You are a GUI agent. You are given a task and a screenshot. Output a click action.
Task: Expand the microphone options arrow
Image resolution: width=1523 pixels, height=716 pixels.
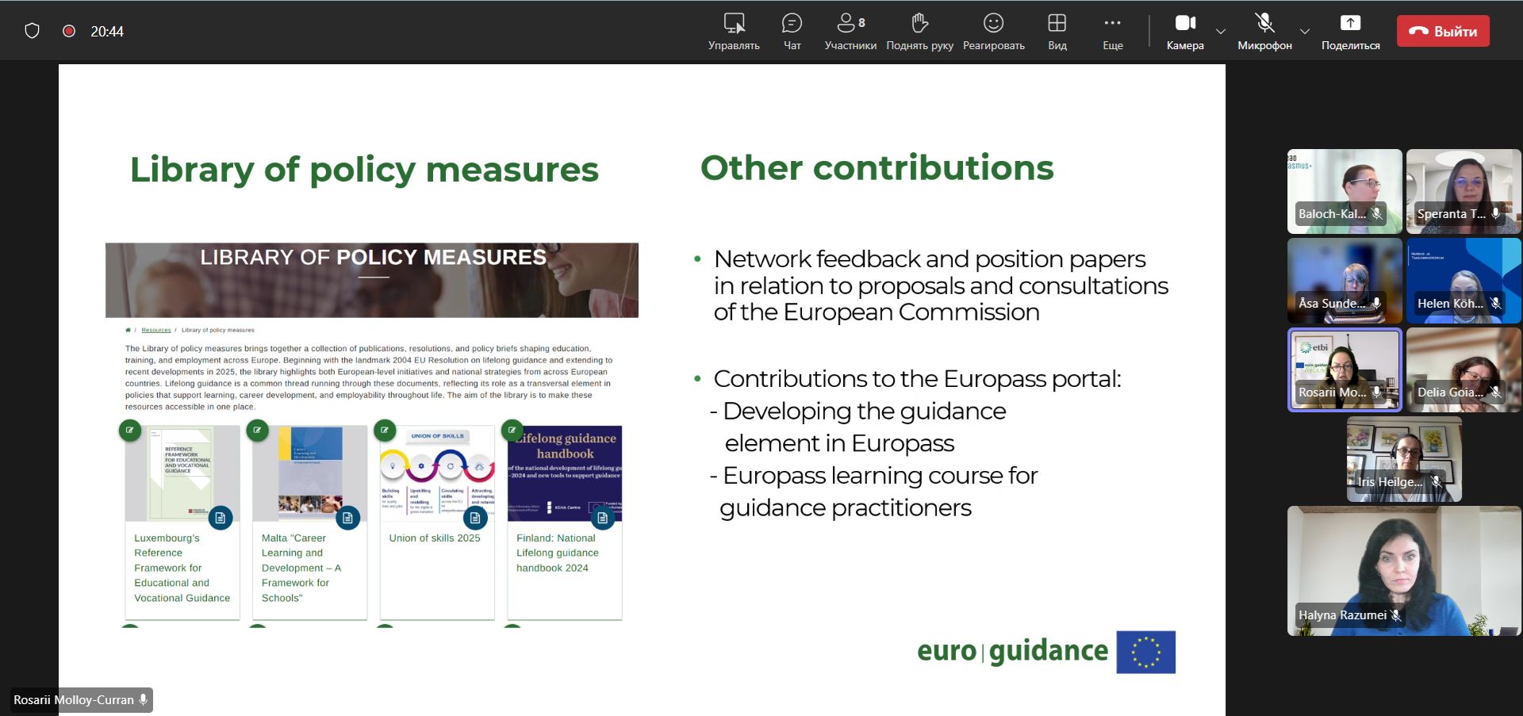pyautogui.click(x=1305, y=32)
